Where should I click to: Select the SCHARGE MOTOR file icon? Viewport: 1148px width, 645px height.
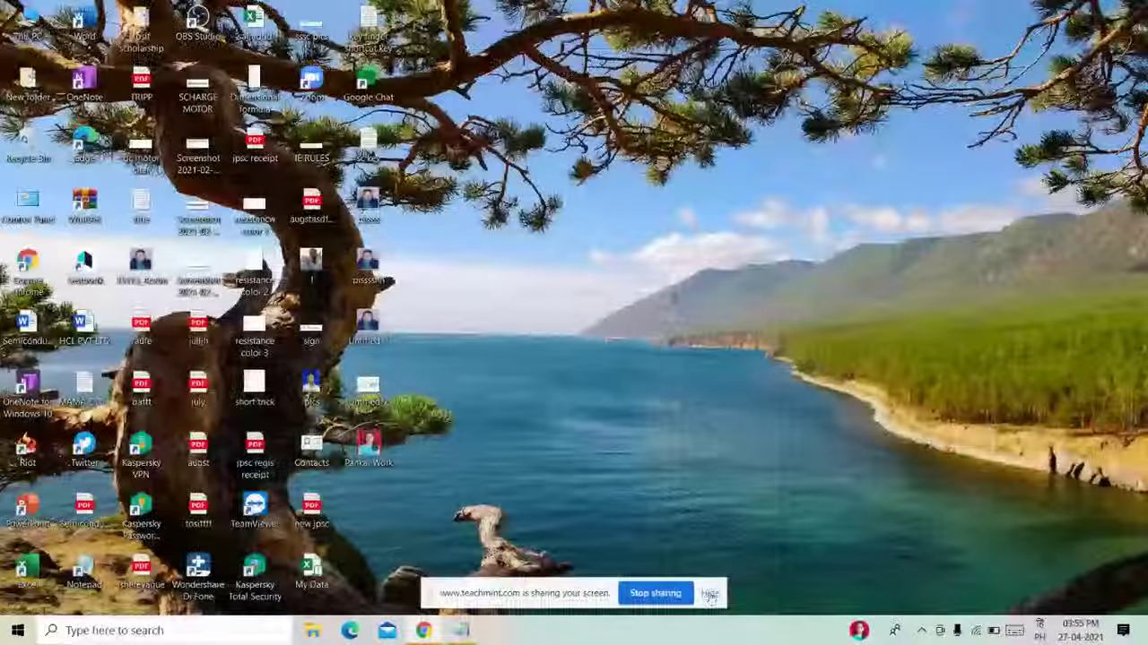tap(198, 90)
